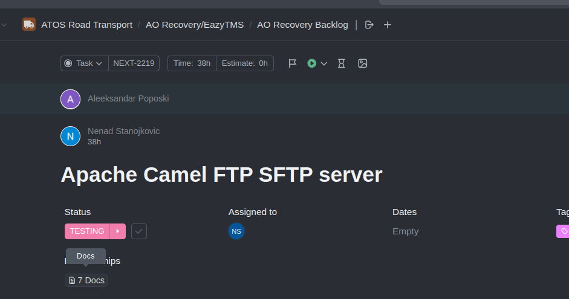Advance TESTING status with the arrow button

click(118, 231)
